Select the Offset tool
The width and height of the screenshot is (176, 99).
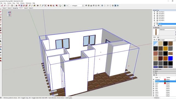pos(19,5)
